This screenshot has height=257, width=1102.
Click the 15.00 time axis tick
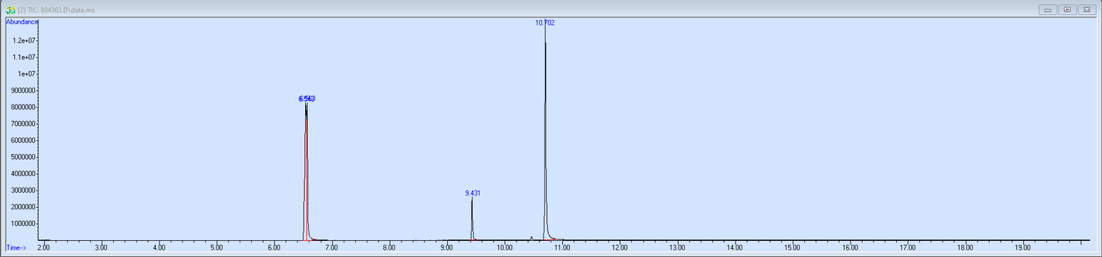(x=792, y=248)
